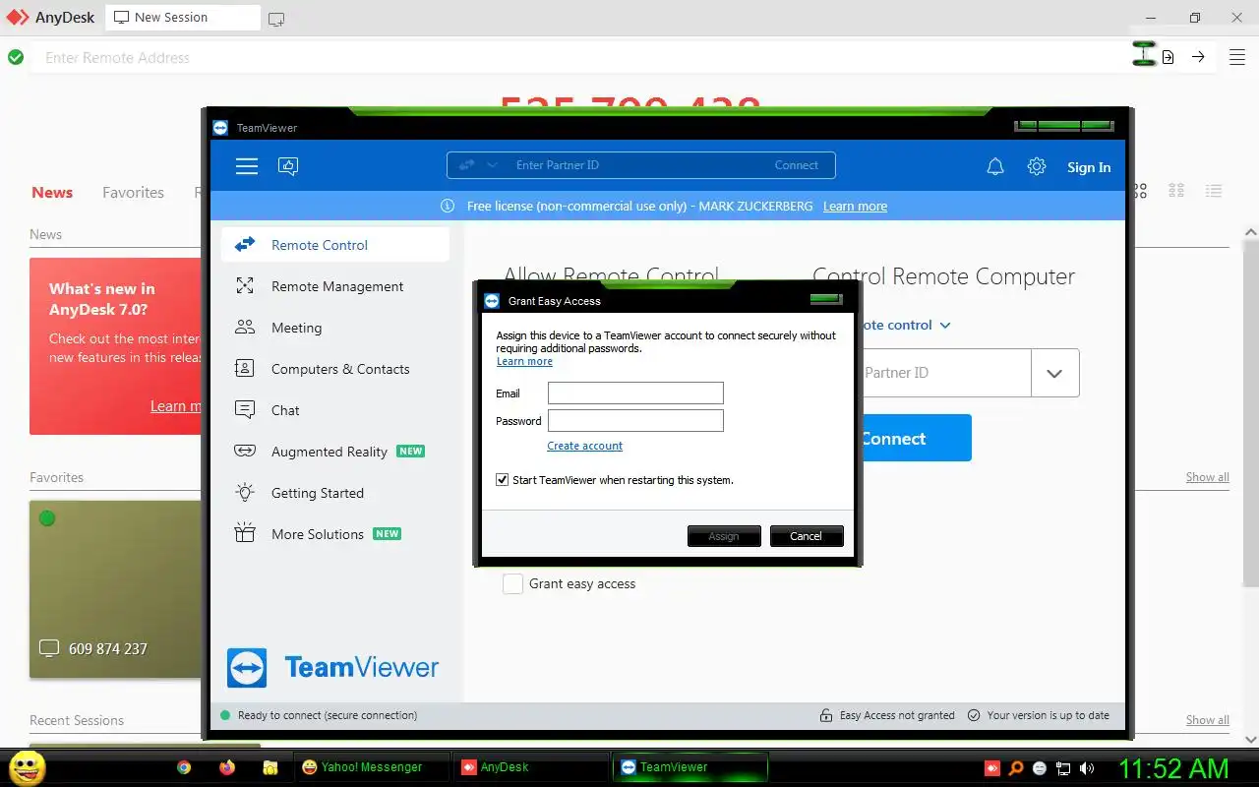This screenshot has height=787, width=1259.
Task: Switch to AnyDesk taskbar button
Action: click(529, 767)
